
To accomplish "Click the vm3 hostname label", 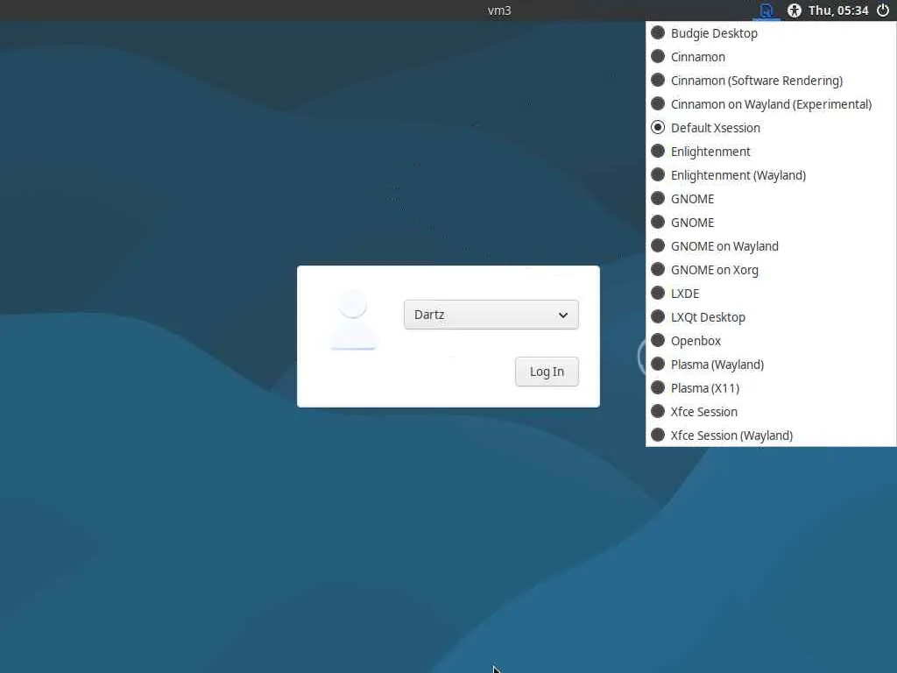I will click(499, 11).
